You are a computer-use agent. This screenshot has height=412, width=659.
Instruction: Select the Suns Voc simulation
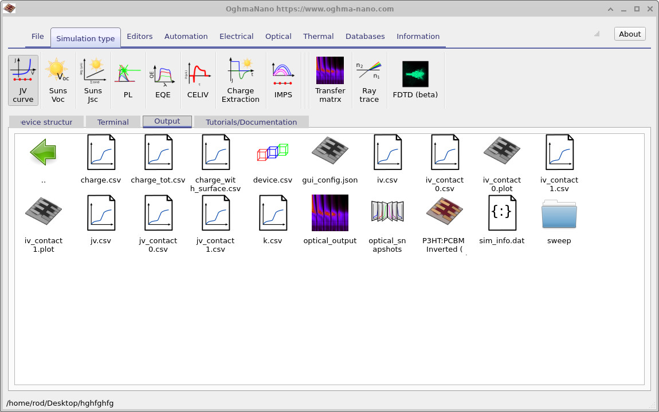tap(58, 80)
